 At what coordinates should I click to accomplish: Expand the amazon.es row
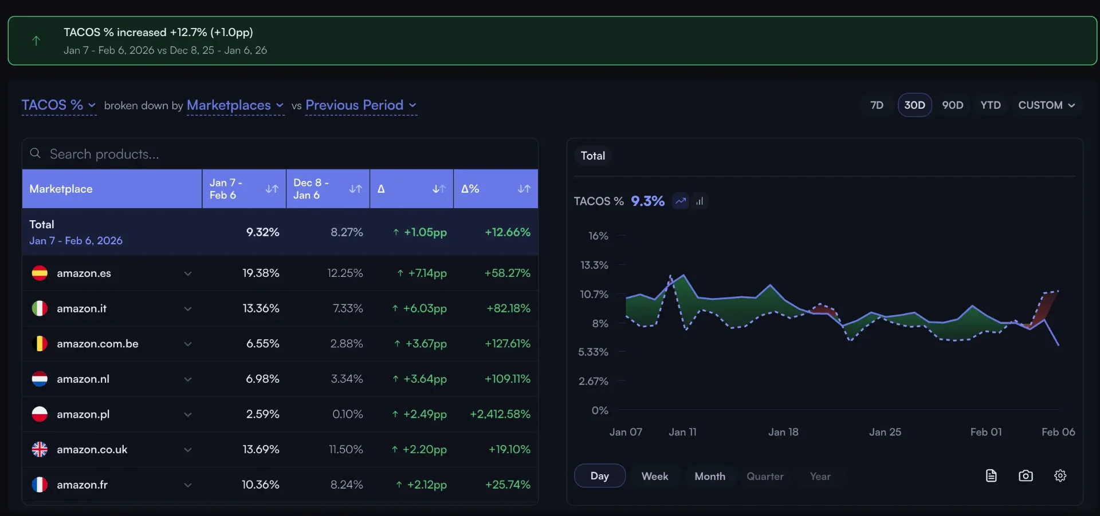tap(187, 273)
